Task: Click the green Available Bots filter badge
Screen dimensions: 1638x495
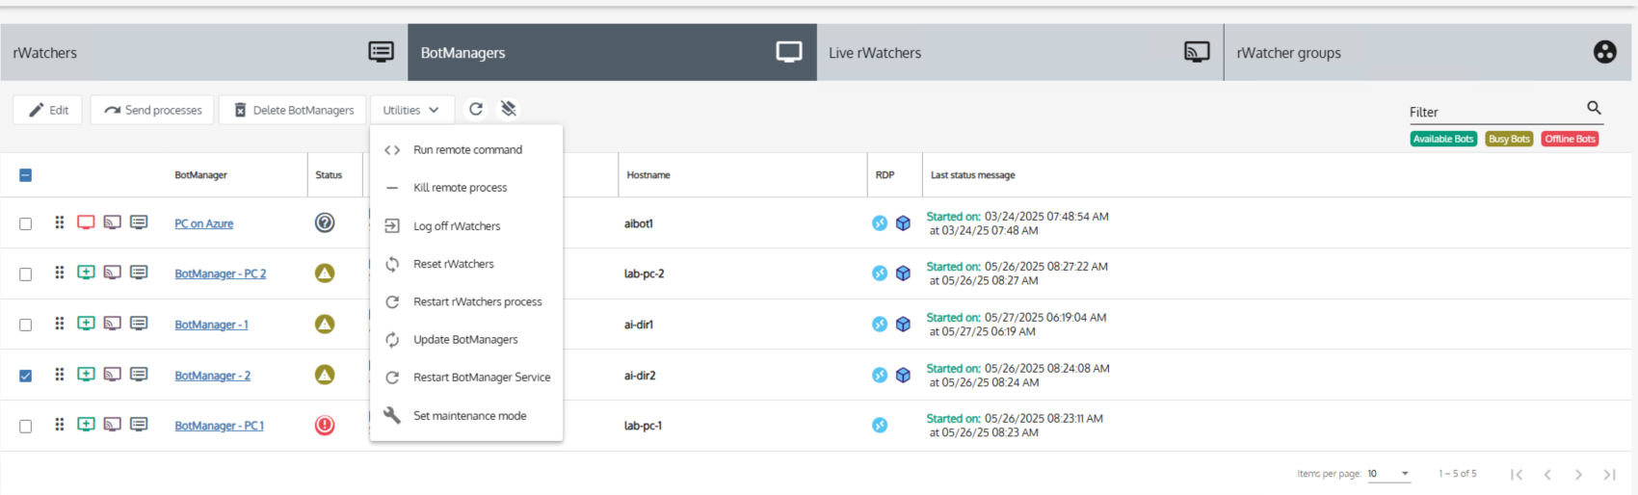Action: point(1442,139)
